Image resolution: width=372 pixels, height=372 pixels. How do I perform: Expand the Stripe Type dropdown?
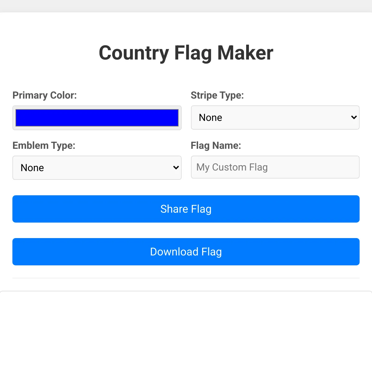(x=275, y=117)
